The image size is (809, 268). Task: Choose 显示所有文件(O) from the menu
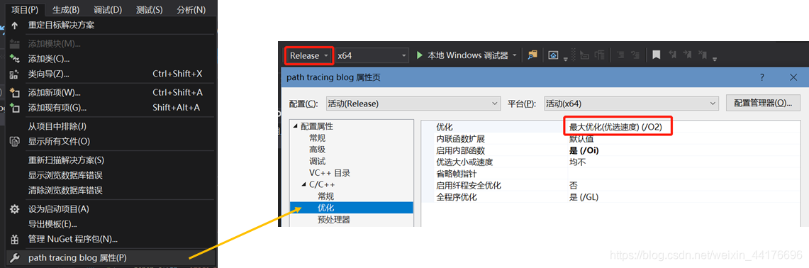111,141
